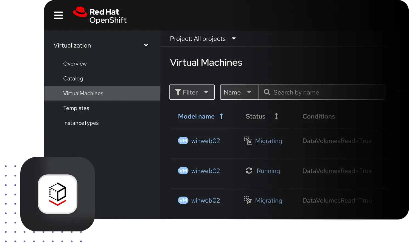409x248 pixels.
Task: Open the hamburger navigation menu
Action: 58,15
